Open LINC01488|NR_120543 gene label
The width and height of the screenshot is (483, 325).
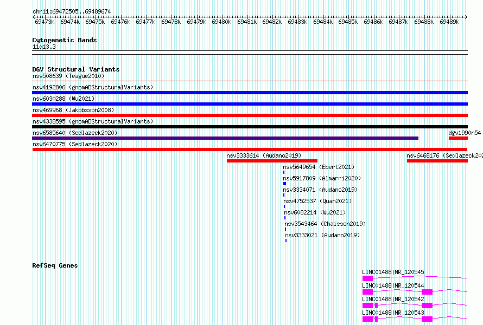393,313
